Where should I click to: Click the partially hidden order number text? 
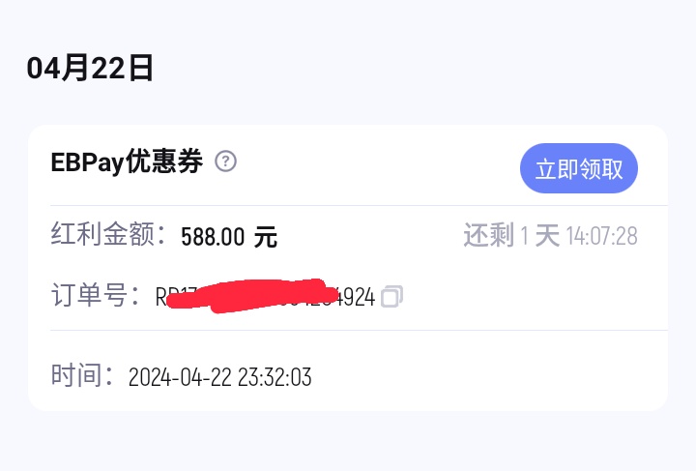[x=266, y=297]
